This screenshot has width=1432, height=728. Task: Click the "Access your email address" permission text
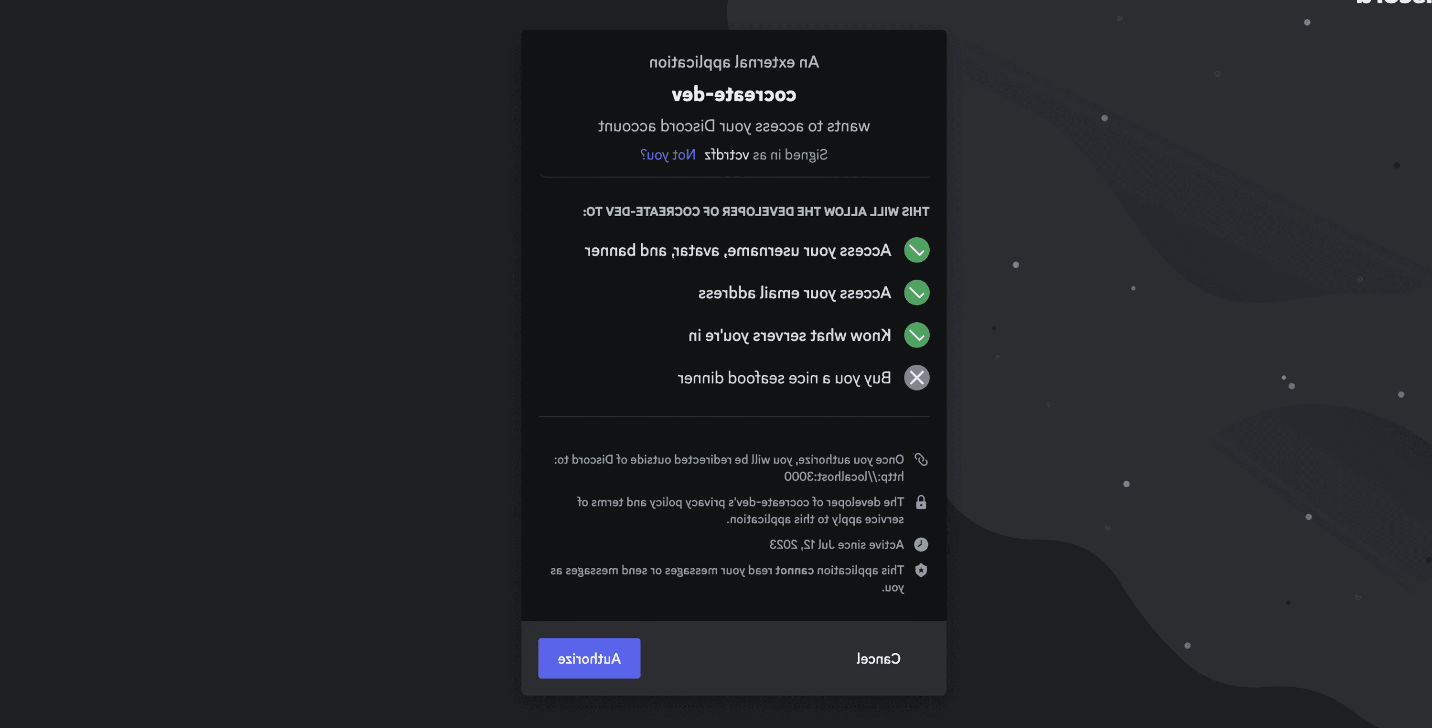(794, 293)
